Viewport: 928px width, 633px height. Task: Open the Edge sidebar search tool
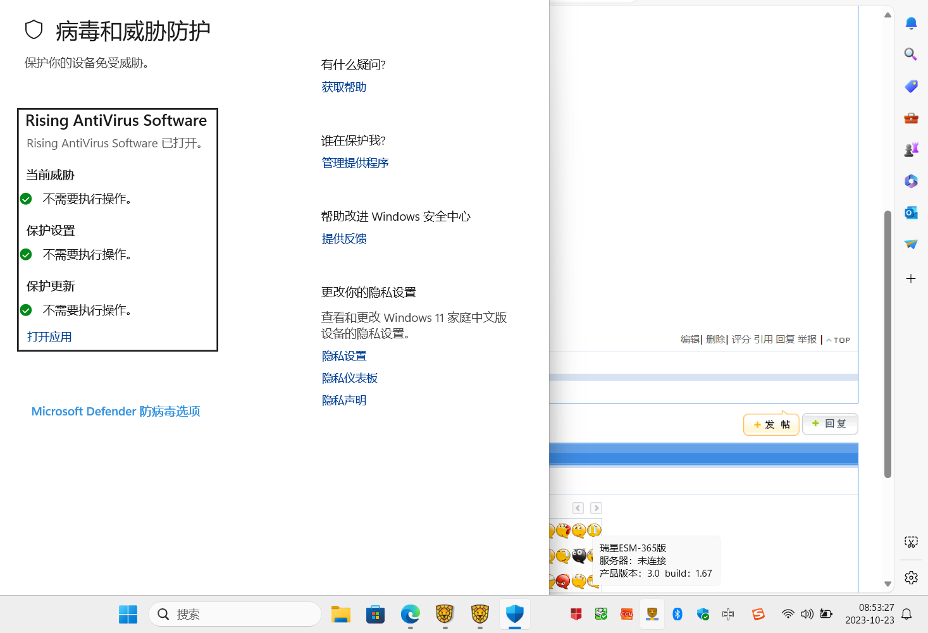click(911, 54)
